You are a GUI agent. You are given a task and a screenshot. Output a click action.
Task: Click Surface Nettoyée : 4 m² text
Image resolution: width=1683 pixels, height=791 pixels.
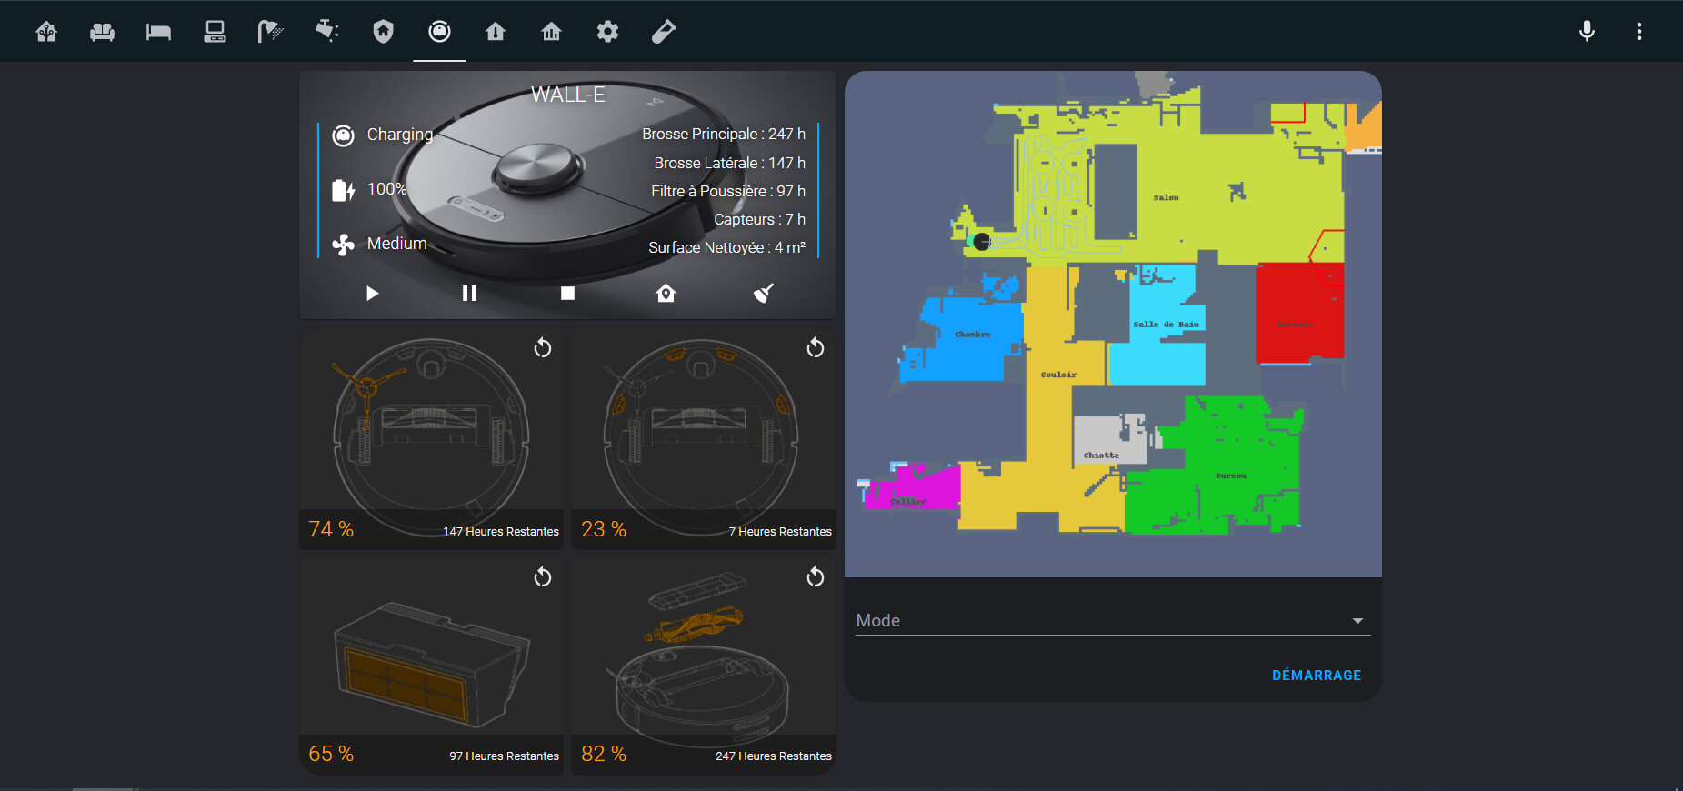pyautogui.click(x=726, y=247)
